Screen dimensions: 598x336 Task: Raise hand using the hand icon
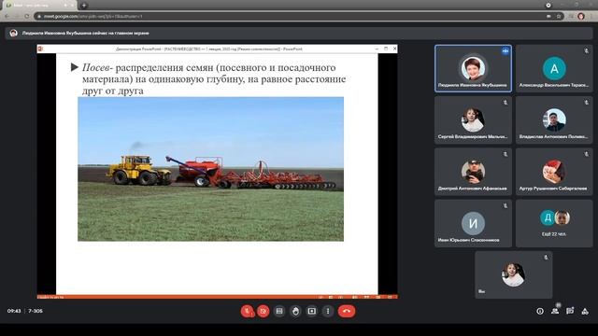(x=295, y=311)
